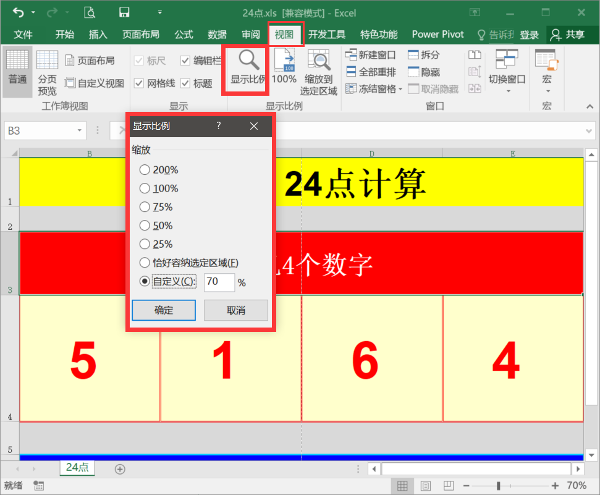Click the zoom dialog help question mark
This screenshot has width=600, height=495.
pos(219,125)
